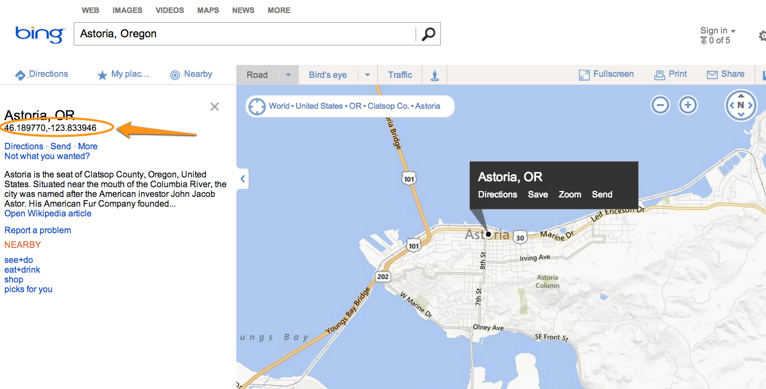766x389 pixels.
Task: Click the Send link in the sidebar
Action: tap(61, 146)
